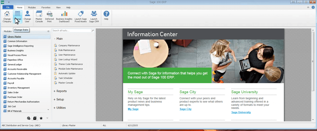This screenshot has height=131, width=317.
Task: Open the Help ribbon button
Action: (106, 16)
